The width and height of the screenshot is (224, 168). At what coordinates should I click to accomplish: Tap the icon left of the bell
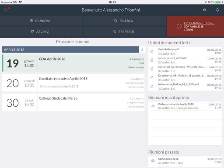pyautogui.click(x=204, y=10)
